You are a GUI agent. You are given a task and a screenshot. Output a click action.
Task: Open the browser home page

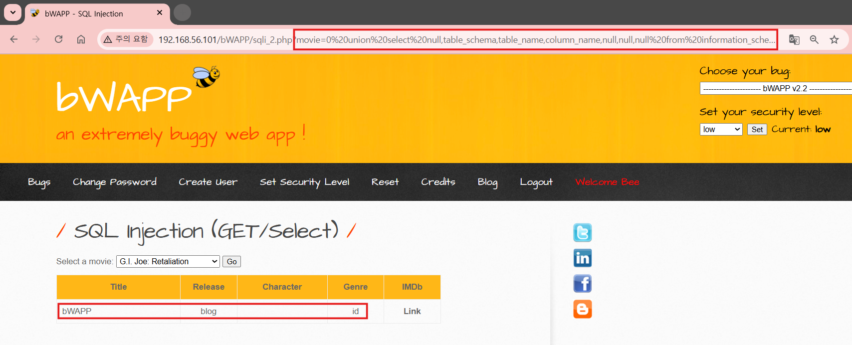(x=81, y=39)
